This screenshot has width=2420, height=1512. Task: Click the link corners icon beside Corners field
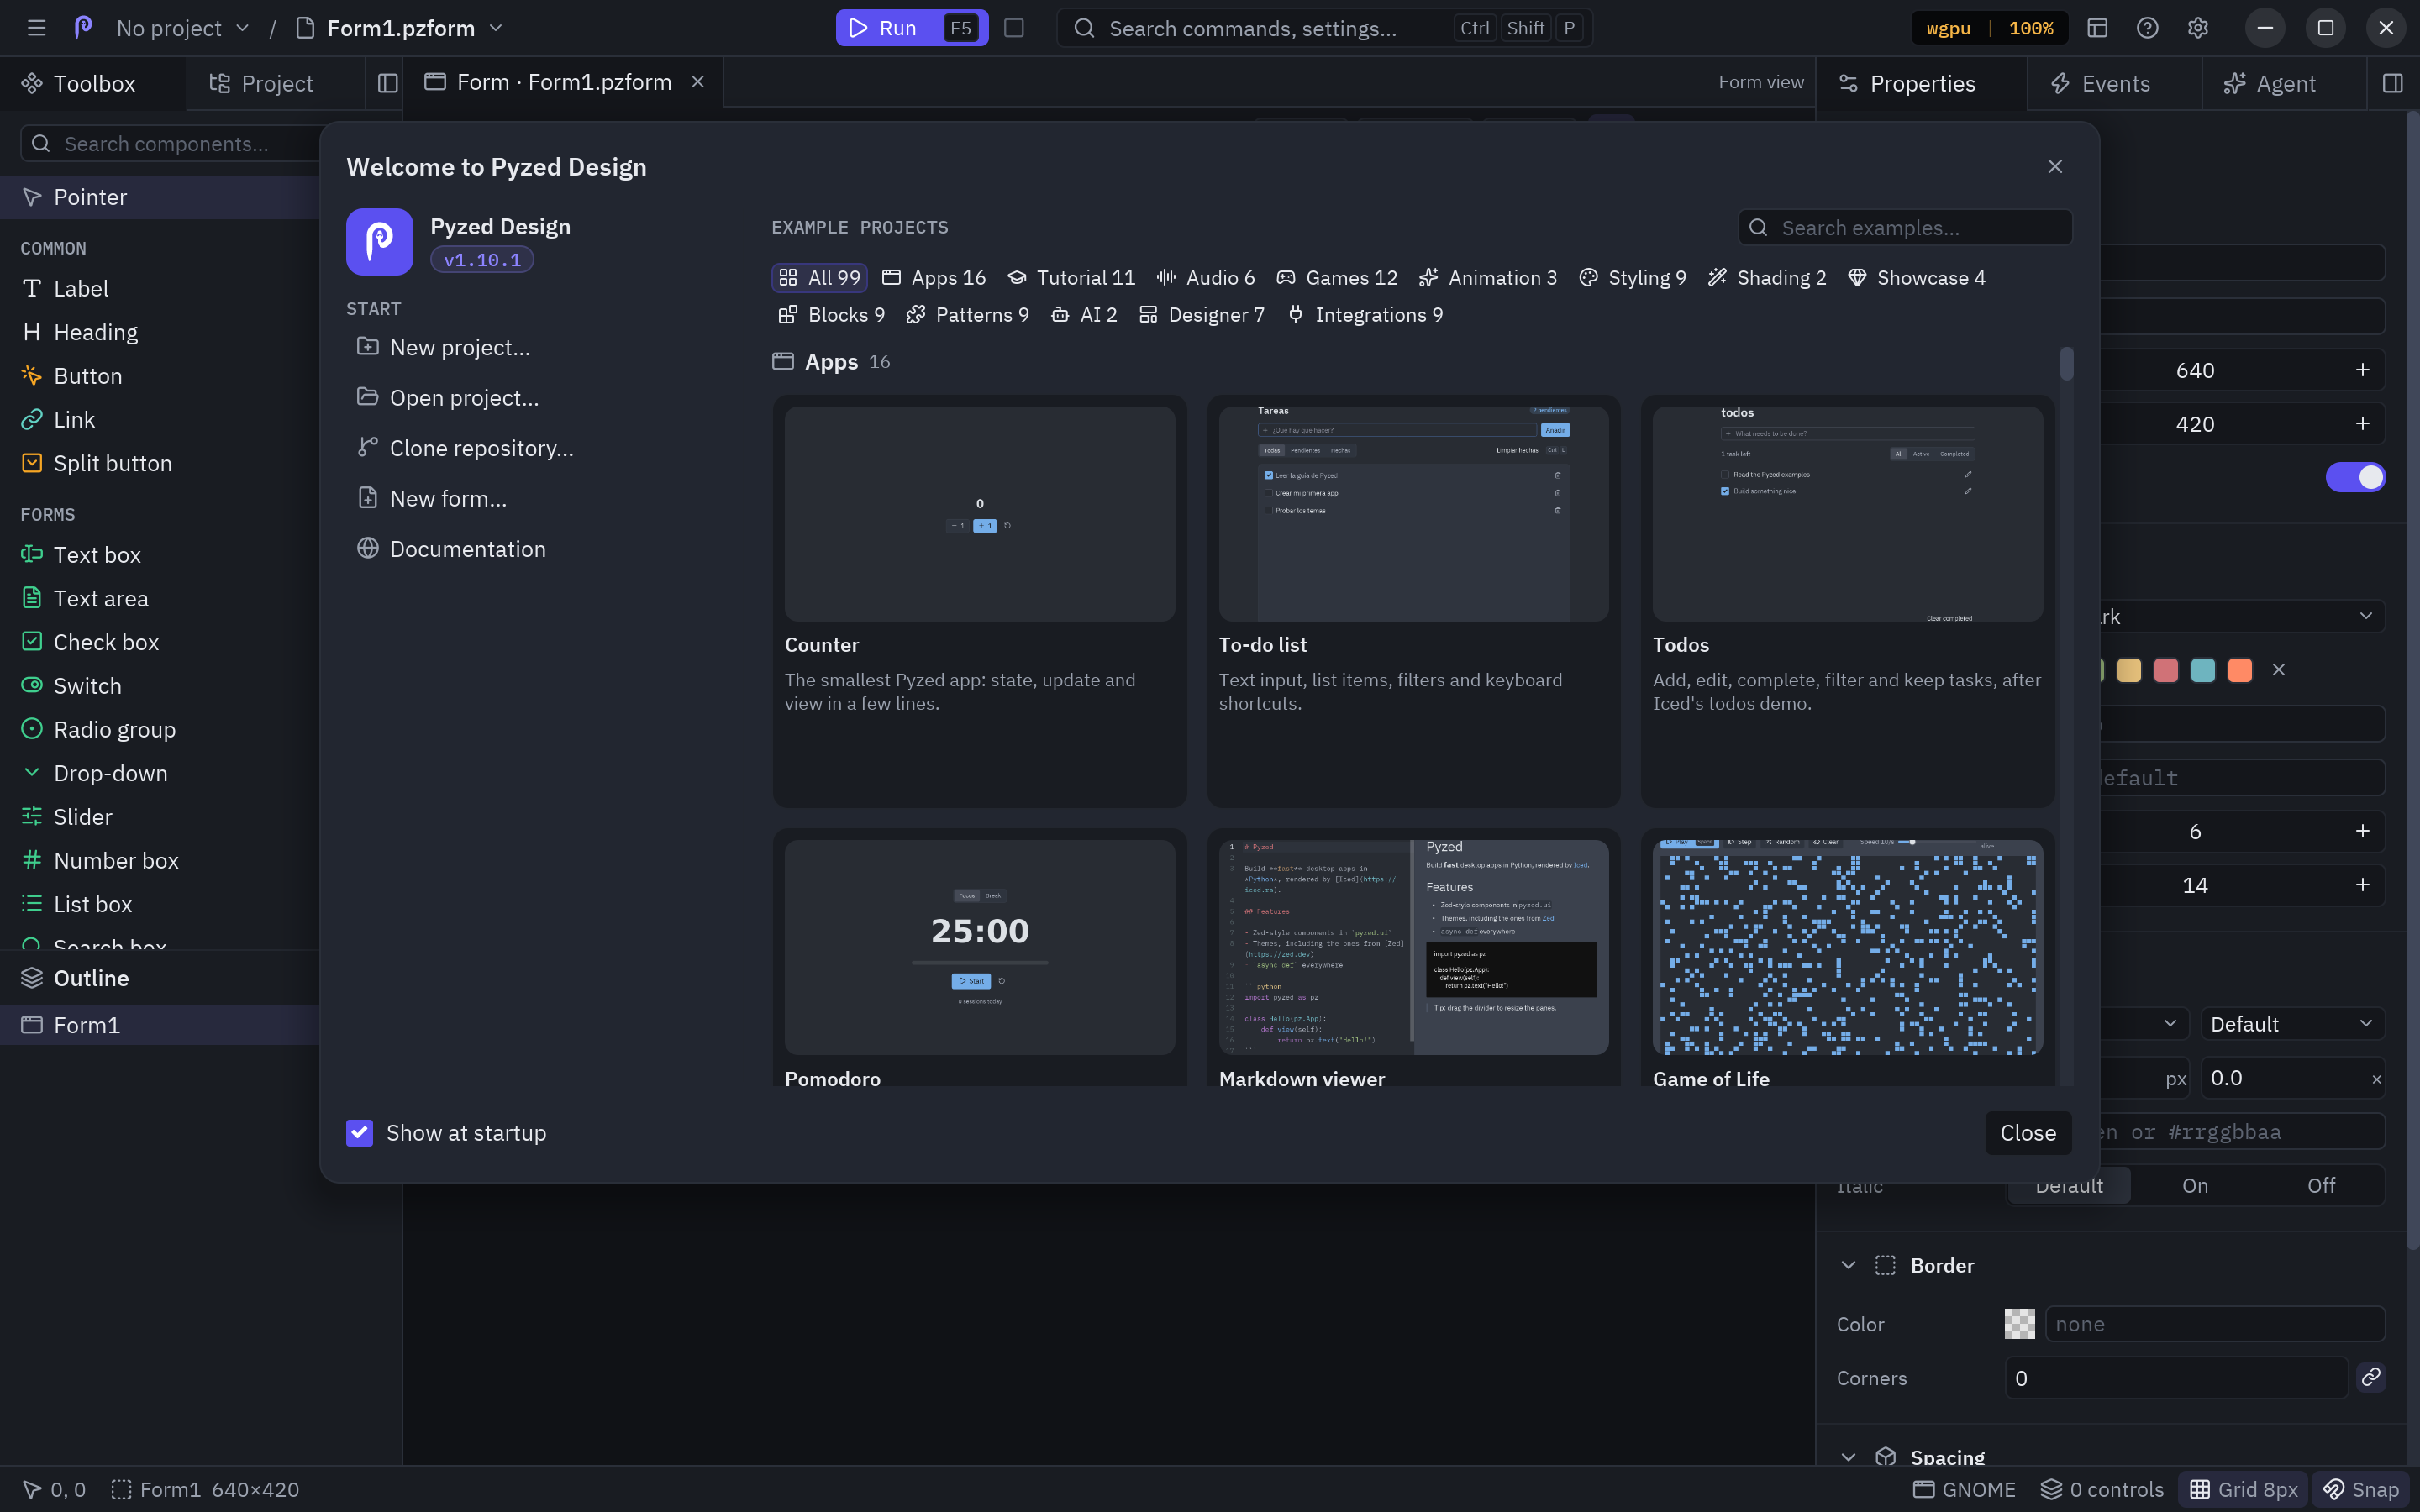coord(2370,1377)
